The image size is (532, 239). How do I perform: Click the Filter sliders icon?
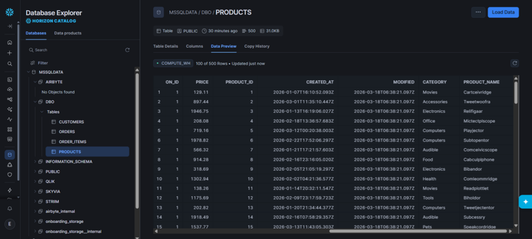(33, 63)
